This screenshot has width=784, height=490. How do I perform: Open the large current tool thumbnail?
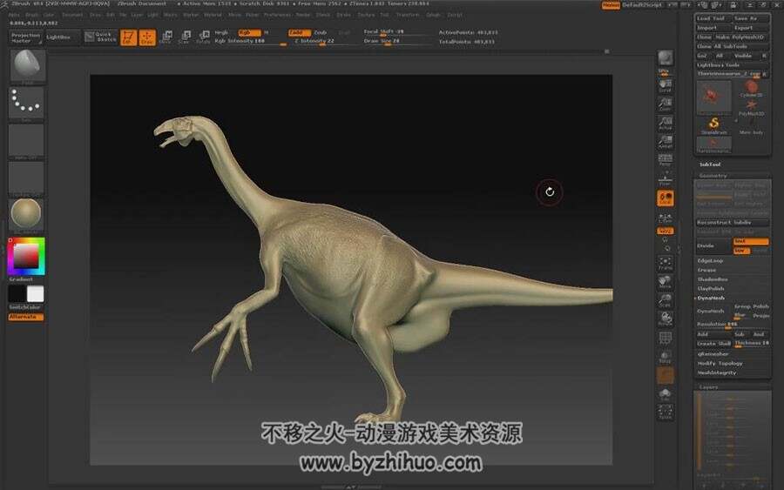pos(713,97)
